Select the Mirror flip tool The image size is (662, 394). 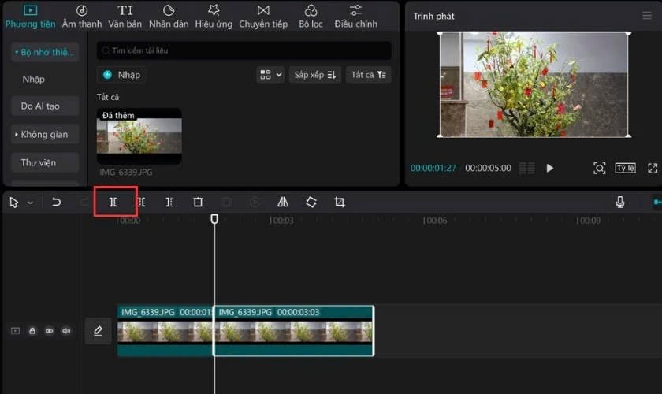[x=283, y=202]
